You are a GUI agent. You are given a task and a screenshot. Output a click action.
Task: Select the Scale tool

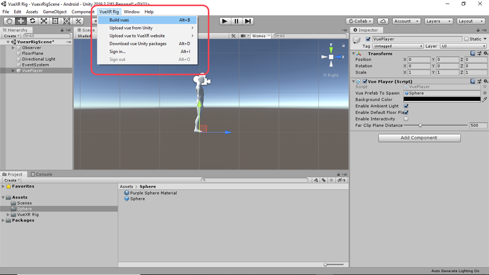click(44, 21)
